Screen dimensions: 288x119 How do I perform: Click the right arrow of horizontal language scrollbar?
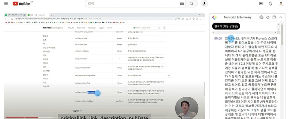click(275, 33)
